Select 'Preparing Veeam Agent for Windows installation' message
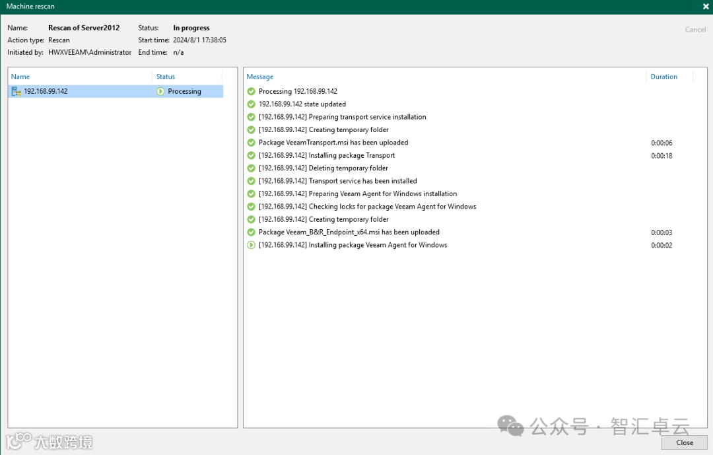This screenshot has height=455, width=713. [358, 194]
